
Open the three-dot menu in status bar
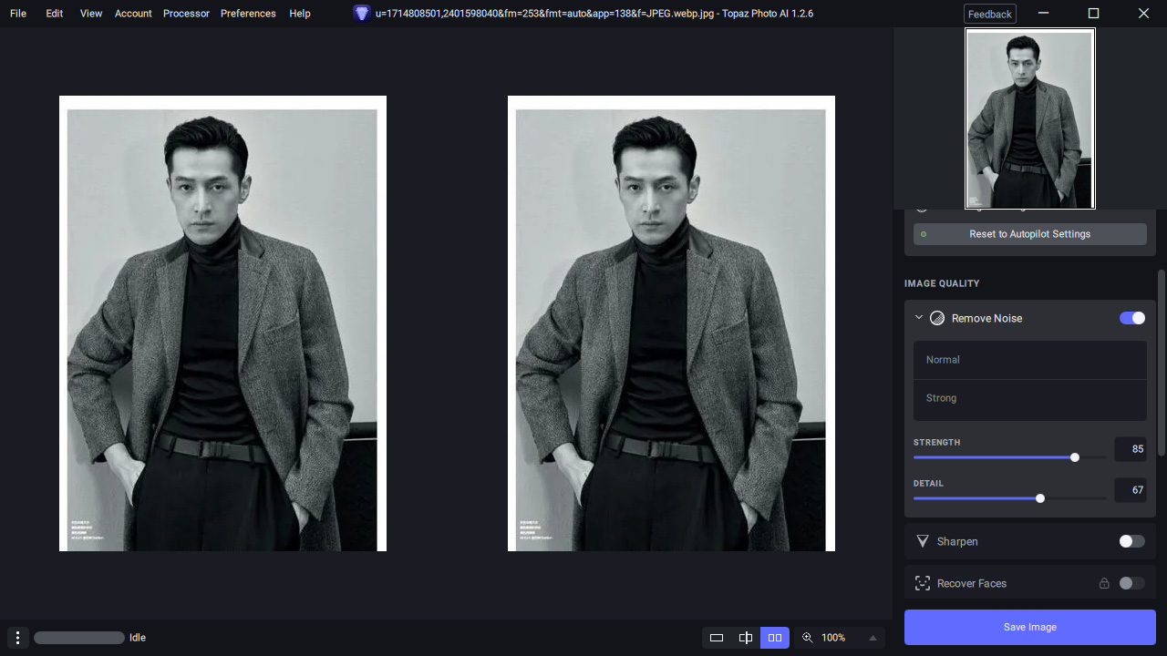click(17, 638)
